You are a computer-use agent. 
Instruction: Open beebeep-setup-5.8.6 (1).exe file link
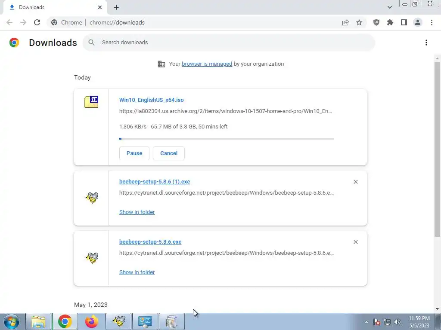point(155,182)
